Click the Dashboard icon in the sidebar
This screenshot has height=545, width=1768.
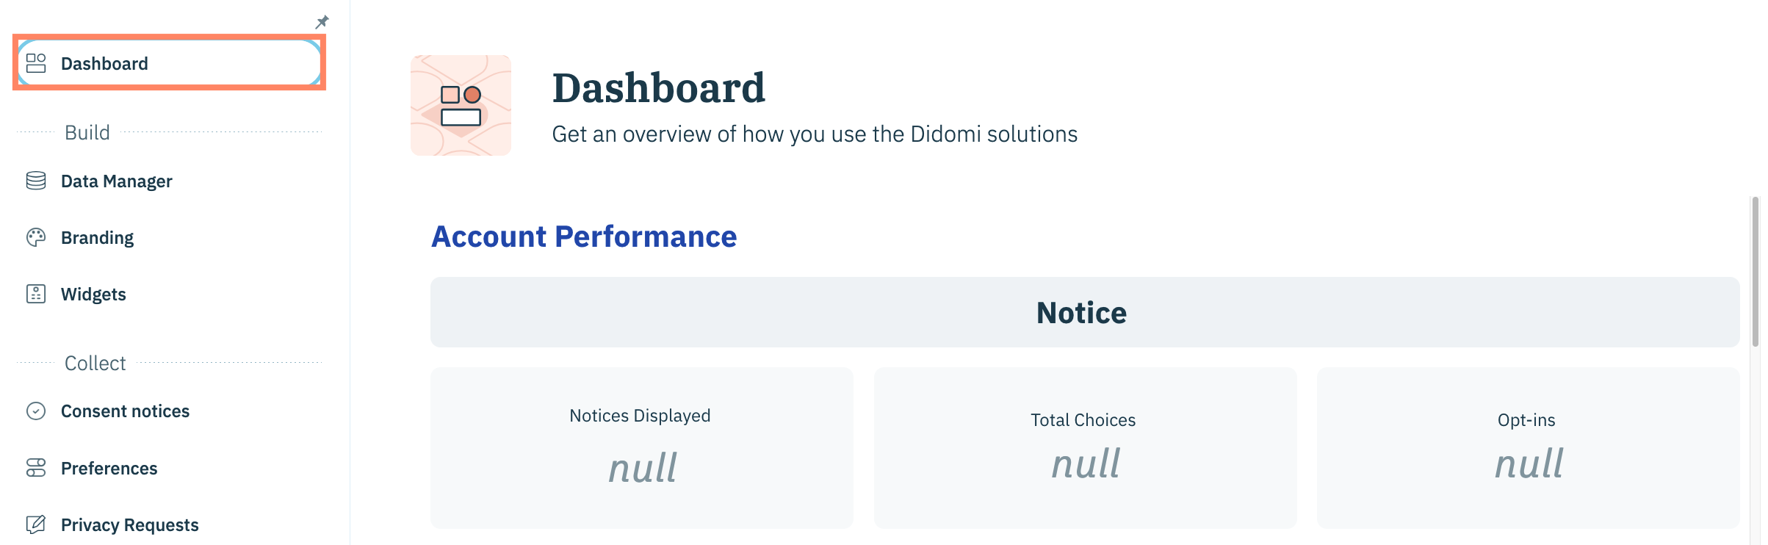36,63
